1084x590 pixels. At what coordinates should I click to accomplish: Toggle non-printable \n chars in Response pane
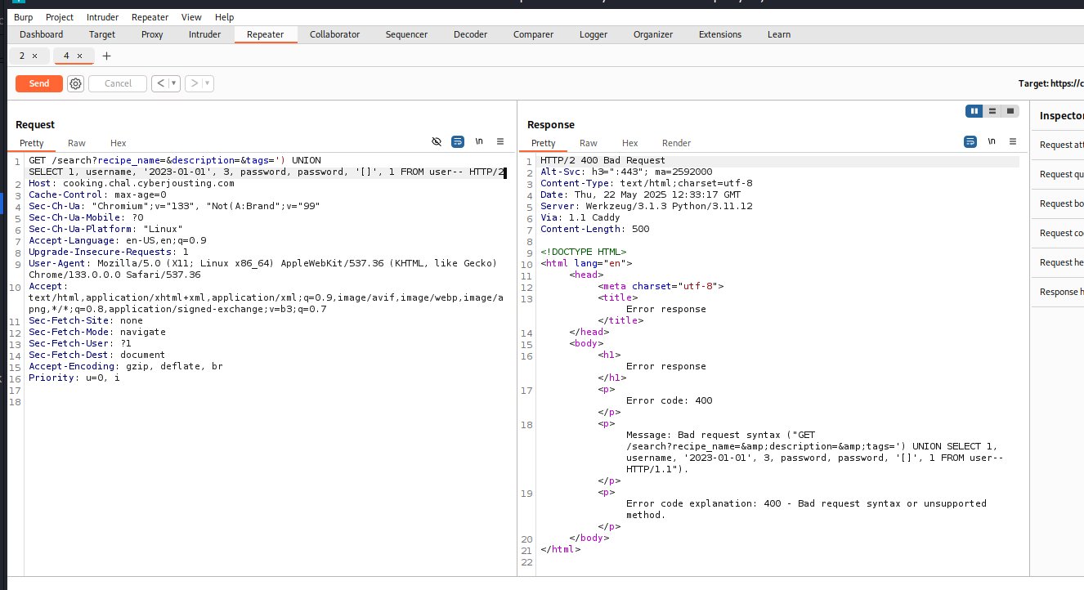tap(992, 141)
